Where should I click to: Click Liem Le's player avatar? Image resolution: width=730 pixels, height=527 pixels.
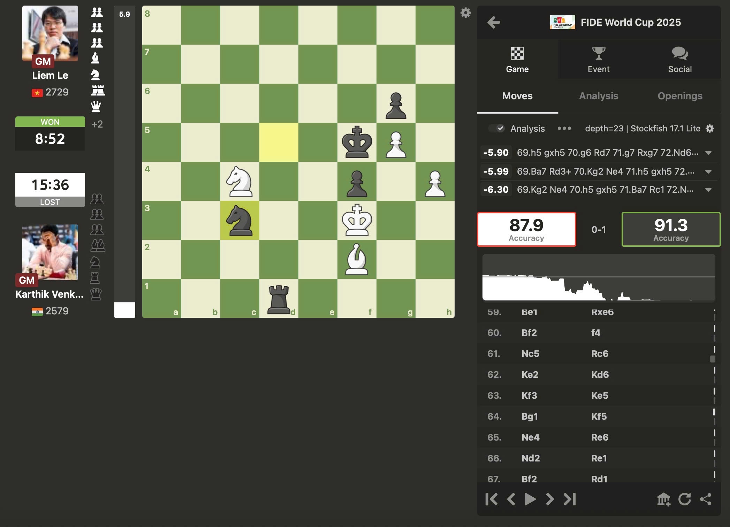[x=50, y=33]
